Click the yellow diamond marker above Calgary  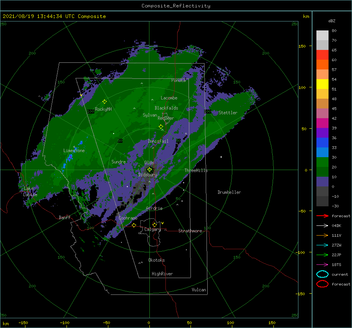154,225
